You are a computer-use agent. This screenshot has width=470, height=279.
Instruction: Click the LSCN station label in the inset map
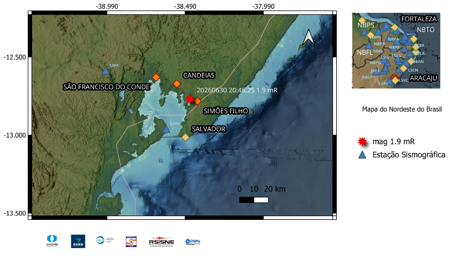[x=413, y=70]
